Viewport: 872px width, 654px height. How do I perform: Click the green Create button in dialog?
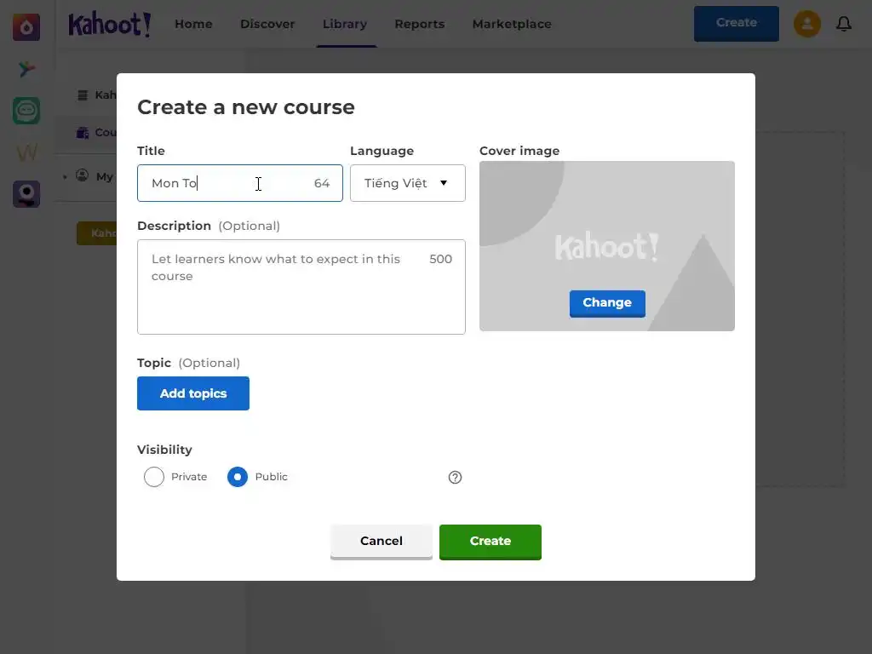(x=490, y=541)
